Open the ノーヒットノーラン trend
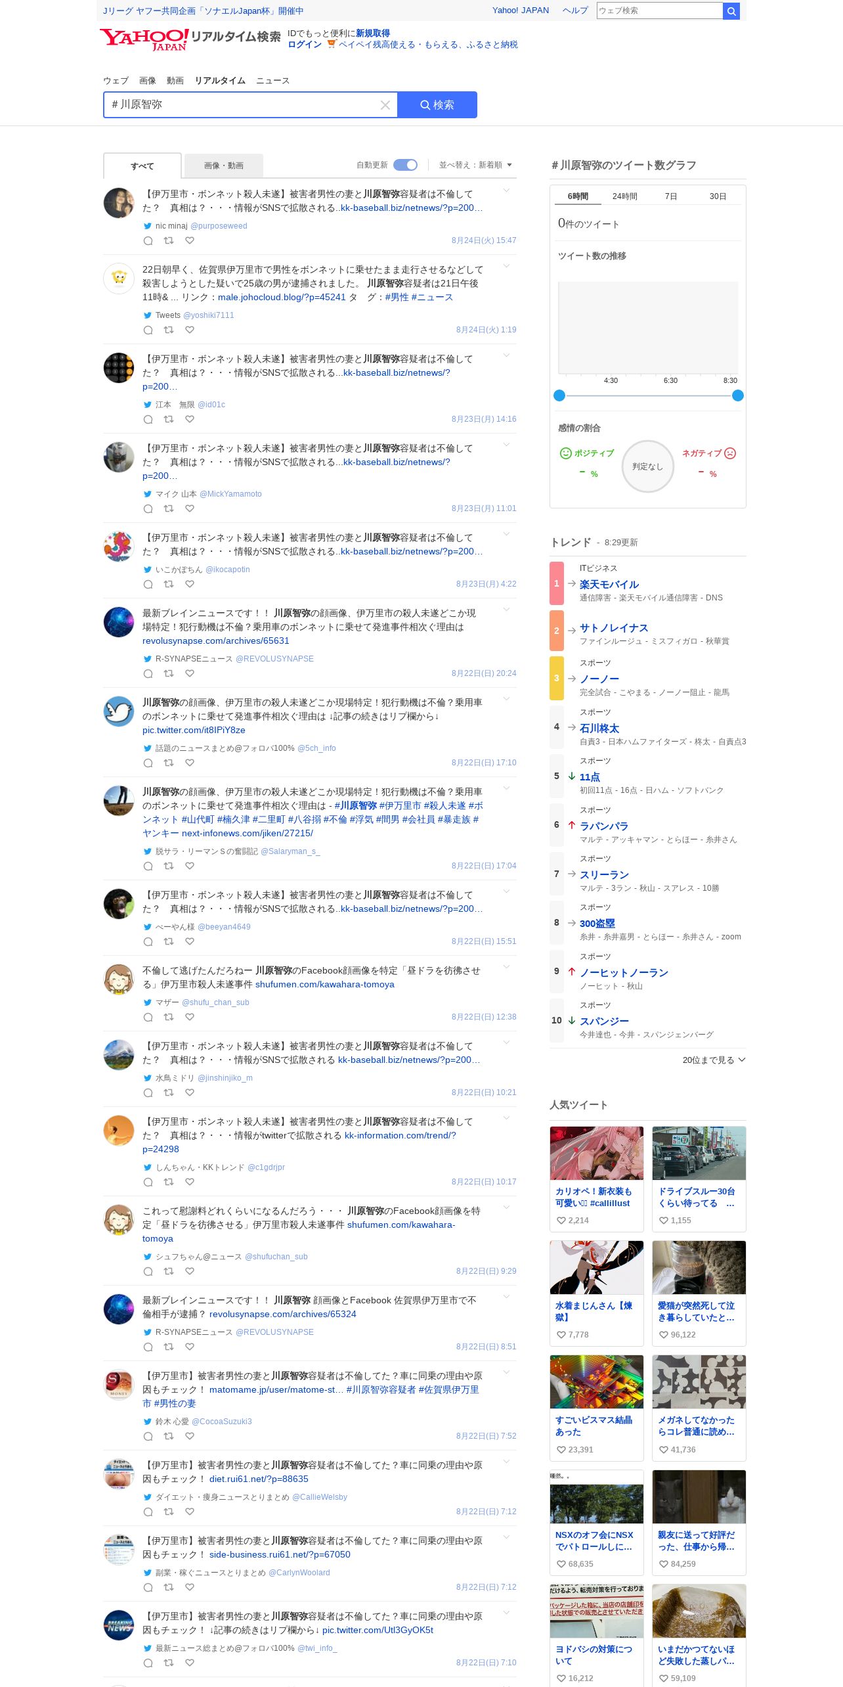 pyautogui.click(x=624, y=973)
